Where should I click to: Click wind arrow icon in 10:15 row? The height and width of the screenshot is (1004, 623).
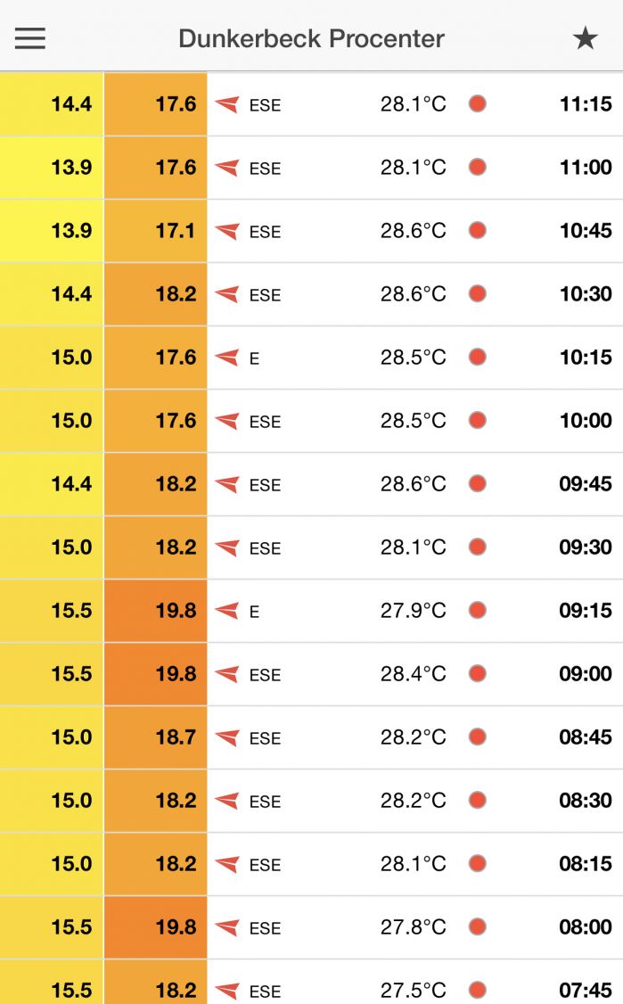tap(227, 358)
